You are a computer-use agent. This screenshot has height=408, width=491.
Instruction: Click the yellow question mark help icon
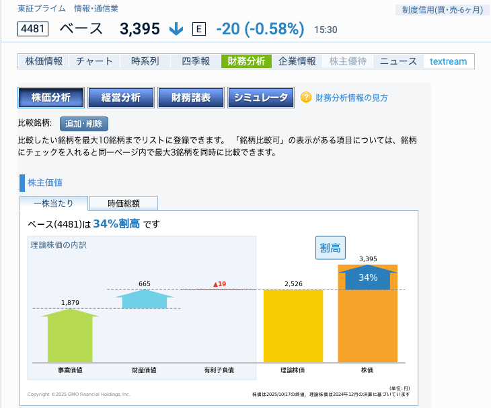point(306,98)
